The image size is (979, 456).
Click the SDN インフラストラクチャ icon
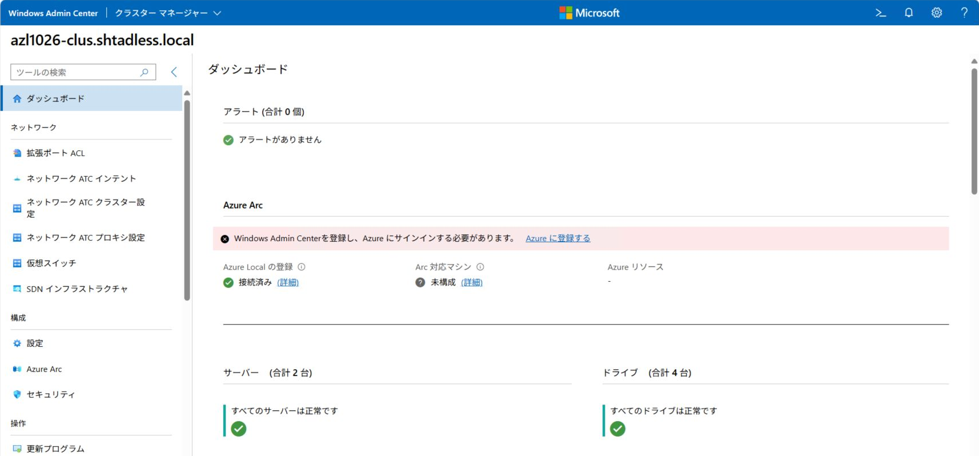[17, 289]
